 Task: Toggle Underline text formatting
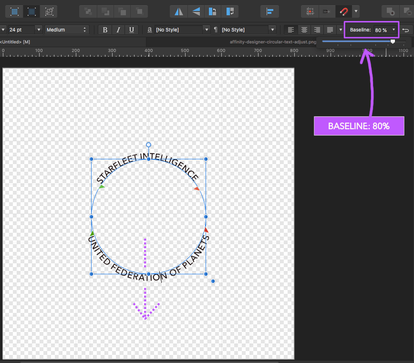tap(131, 30)
